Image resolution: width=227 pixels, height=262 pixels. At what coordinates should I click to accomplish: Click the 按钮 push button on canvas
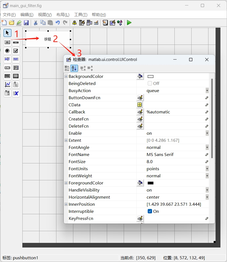[x=48, y=39]
